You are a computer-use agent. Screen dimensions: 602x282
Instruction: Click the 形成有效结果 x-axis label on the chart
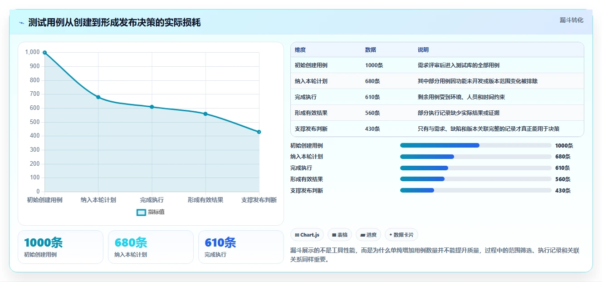point(206,200)
